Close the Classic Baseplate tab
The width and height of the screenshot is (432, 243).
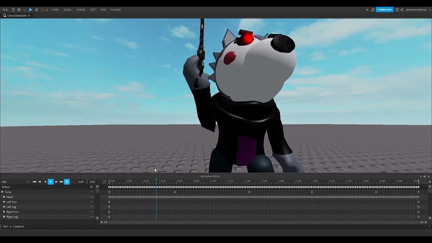click(x=29, y=16)
